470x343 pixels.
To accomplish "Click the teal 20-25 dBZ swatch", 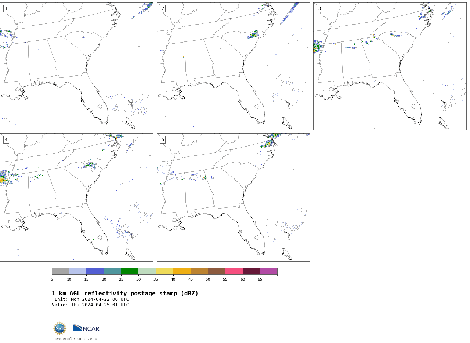I will click(x=112, y=271).
